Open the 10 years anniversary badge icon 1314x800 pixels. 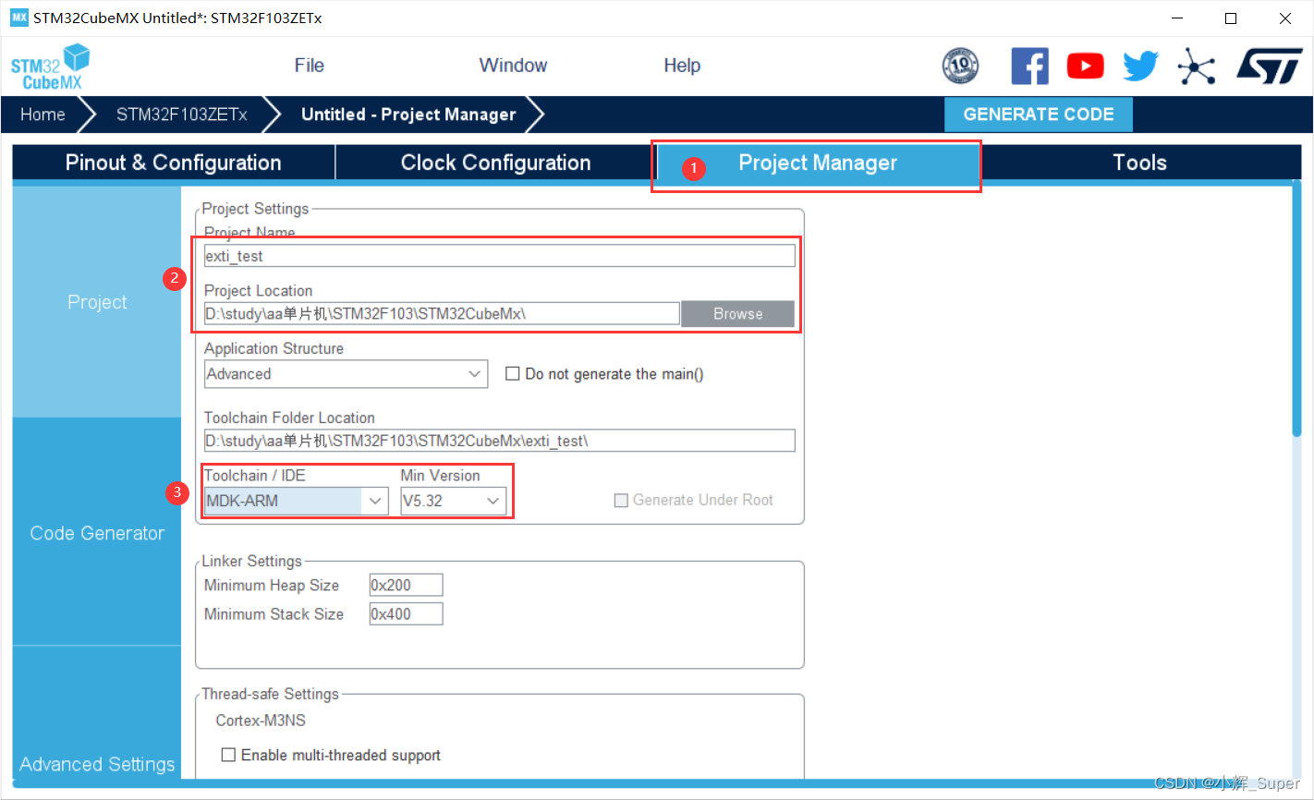[x=960, y=67]
